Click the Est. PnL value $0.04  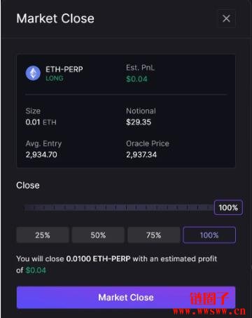[136, 79]
